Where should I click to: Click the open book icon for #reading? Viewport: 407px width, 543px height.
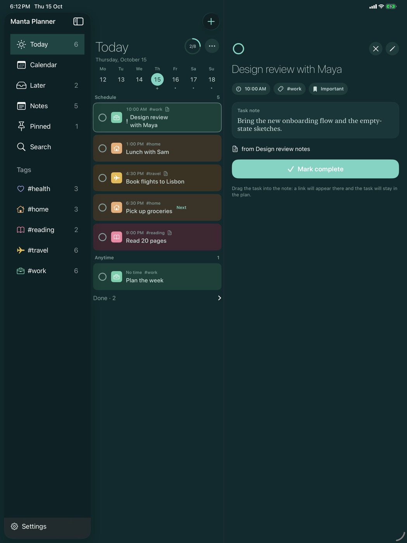click(x=21, y=230)
